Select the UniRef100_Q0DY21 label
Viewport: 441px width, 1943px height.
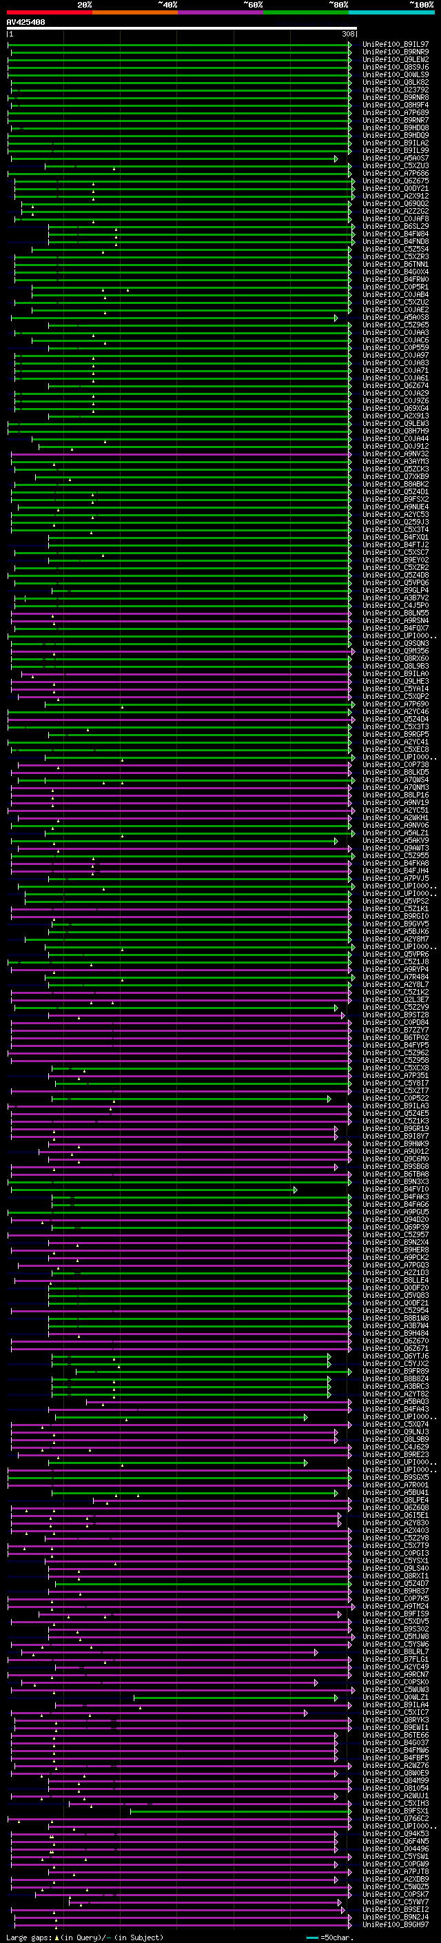point(396,189)
